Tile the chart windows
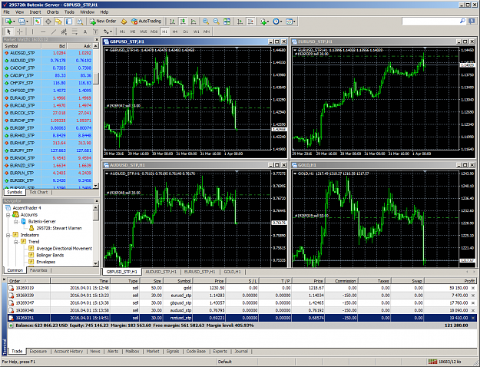 tap(227, 21)
